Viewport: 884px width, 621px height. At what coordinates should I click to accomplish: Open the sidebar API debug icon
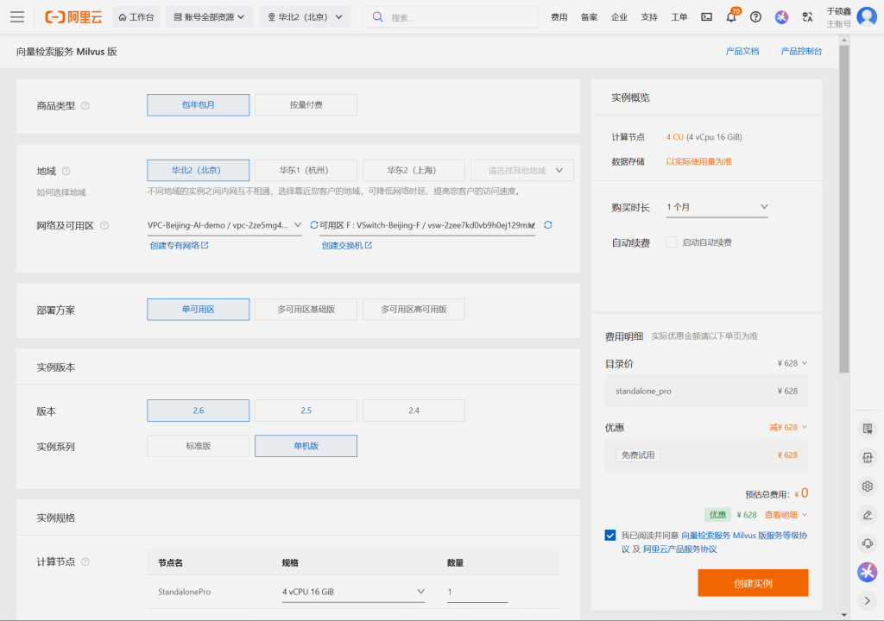click(867, 457)
